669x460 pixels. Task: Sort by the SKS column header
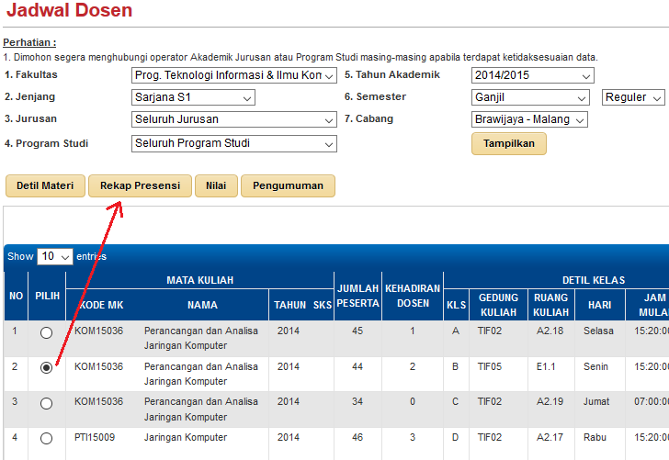(x=323, y=305)
